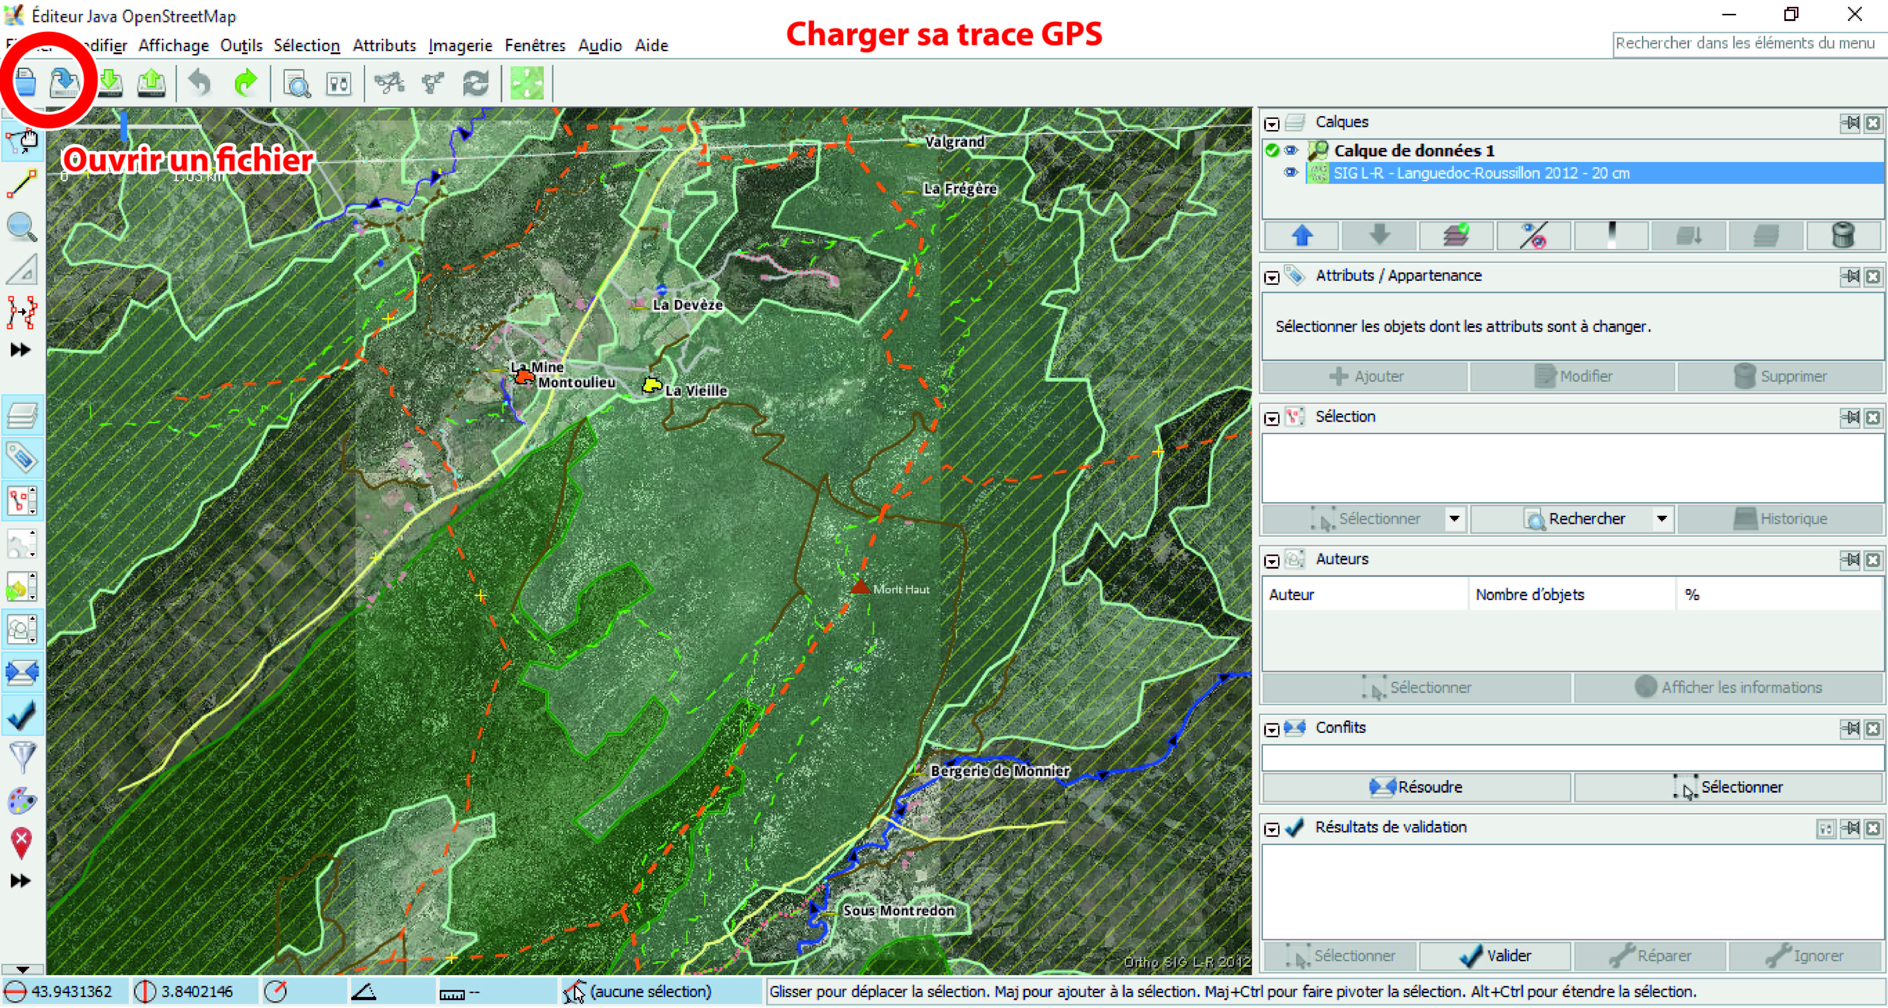Image resolution: width=1888 pixels, height=1008 pixels.
Task: Click the validation preferences icon beside the pin
Action: coord(1825,828)
